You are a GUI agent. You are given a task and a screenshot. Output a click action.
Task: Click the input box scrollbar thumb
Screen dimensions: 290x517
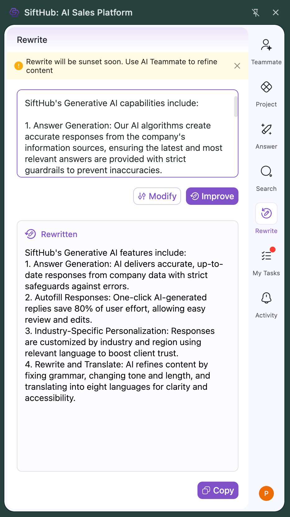tap(236, 106)
